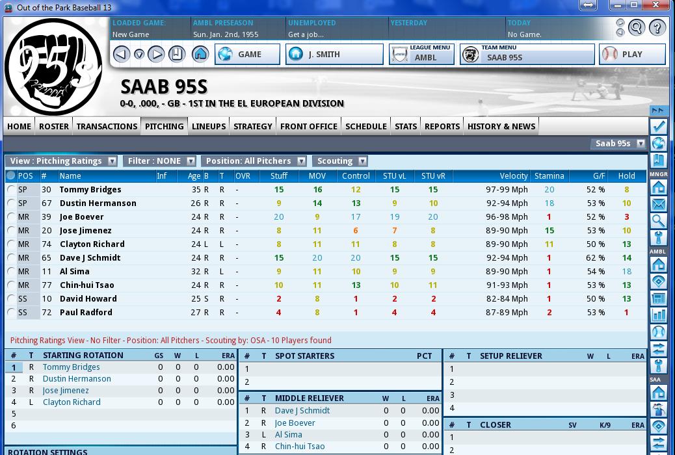Open Clayton Richard link in Starting Rotation
This screenshot has height=455, width=675.
(72, 402)
